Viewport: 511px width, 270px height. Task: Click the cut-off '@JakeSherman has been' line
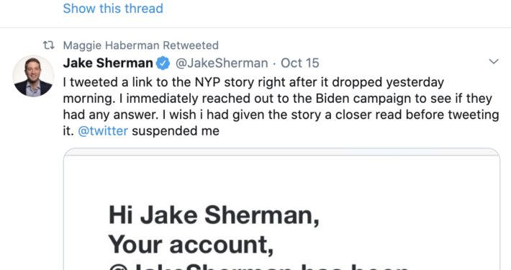coord(259,267)
